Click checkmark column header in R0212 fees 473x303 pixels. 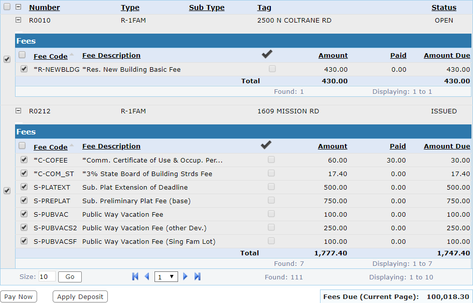266,145
